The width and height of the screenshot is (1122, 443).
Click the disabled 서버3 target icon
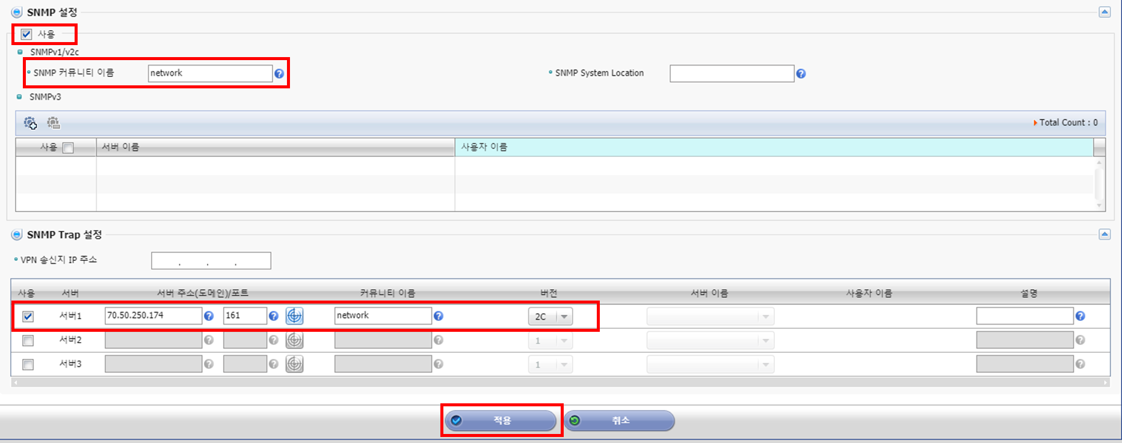pos(294,364)
